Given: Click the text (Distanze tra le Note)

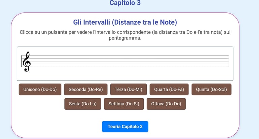Looking at the screenshot, I should click(x=144, y=22).
